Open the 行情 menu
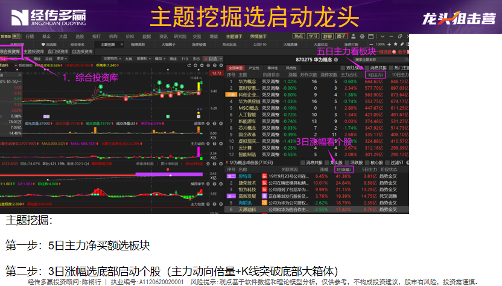The height and width of the screenshot is (286, 502). click(30, 37)
